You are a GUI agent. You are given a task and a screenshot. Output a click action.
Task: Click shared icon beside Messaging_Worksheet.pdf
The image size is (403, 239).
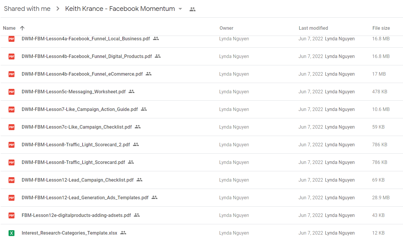point(131,91)
